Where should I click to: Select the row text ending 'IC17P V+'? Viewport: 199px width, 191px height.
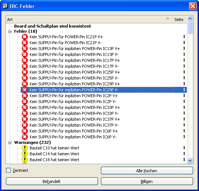[x=75, y=60]
